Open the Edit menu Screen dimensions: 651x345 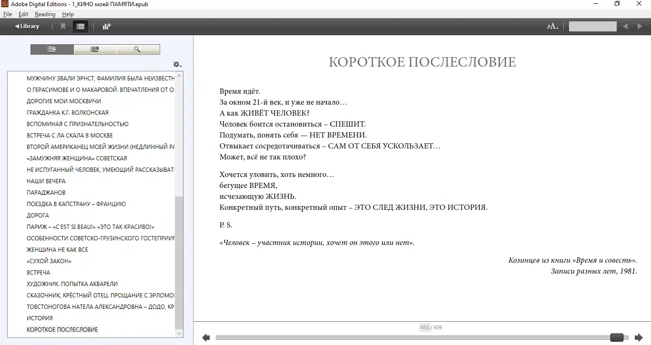pos(23,14)
